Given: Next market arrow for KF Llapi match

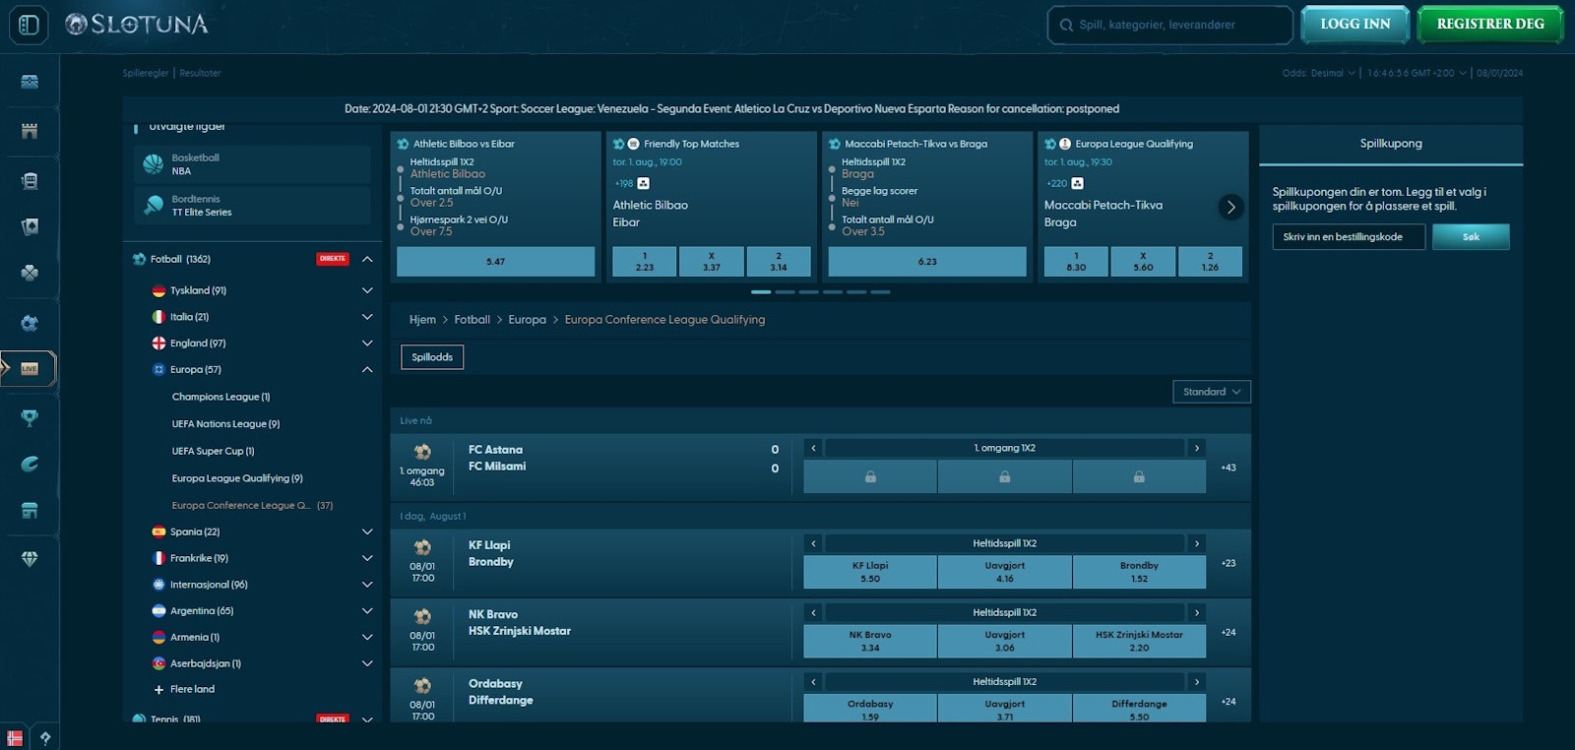Looking at the screenshot, I should tap(1197, 543).
